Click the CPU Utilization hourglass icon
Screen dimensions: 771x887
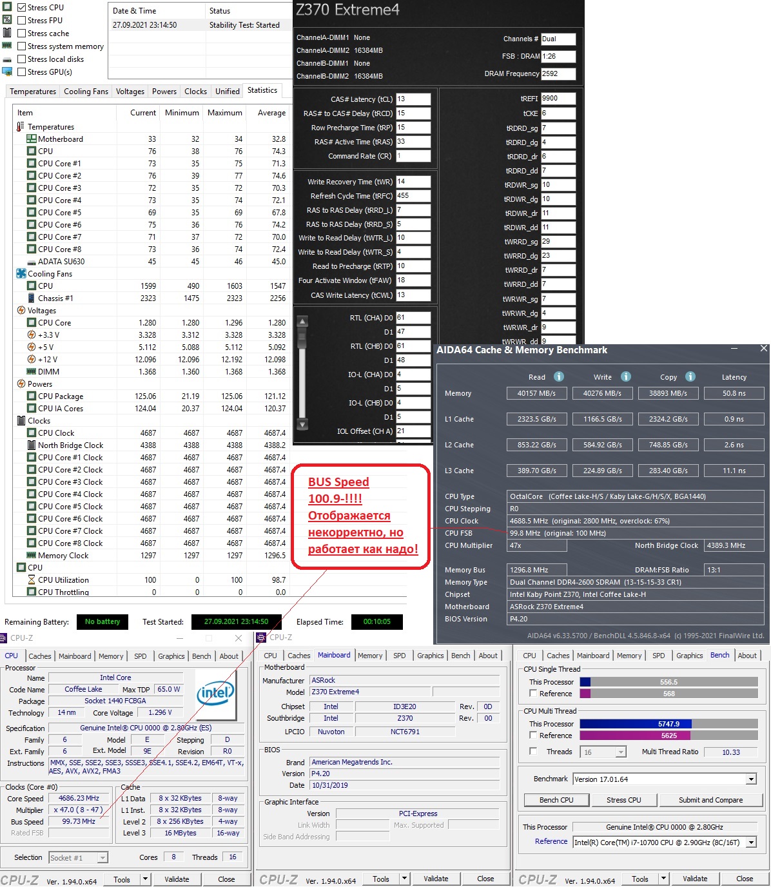(31, 580)
